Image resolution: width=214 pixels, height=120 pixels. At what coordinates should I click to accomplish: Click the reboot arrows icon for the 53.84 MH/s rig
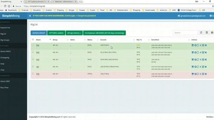[x=198, y=60]
